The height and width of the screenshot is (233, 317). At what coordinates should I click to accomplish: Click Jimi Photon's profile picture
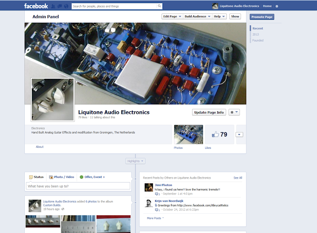[x=149, y=187]
